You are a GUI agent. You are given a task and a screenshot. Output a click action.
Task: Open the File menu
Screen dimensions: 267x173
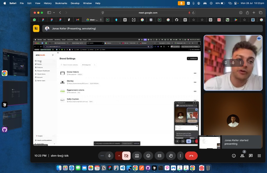point(22,3)
